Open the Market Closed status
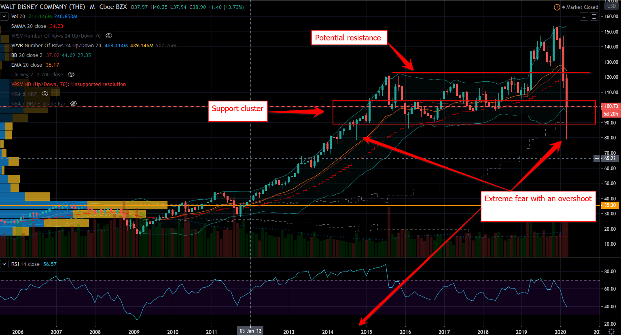Screen dimensions: 621x335 point(580,7)
